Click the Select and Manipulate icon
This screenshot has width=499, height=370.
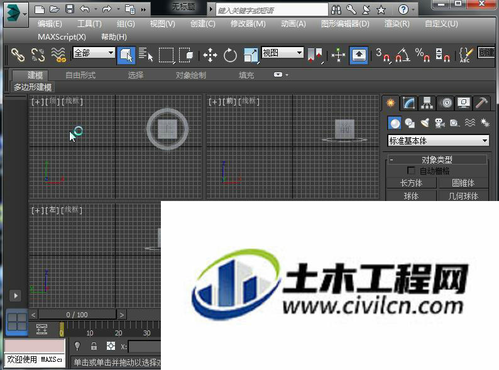tap(338, 55)
